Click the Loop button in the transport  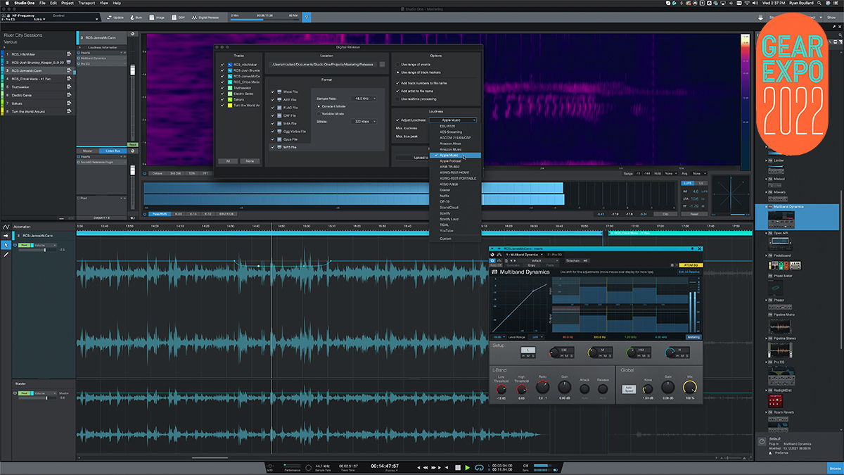click(x=480, y=467)
